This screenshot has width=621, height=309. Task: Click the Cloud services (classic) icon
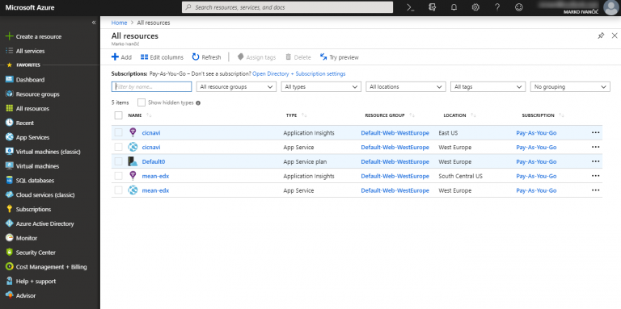click(9, 194)
